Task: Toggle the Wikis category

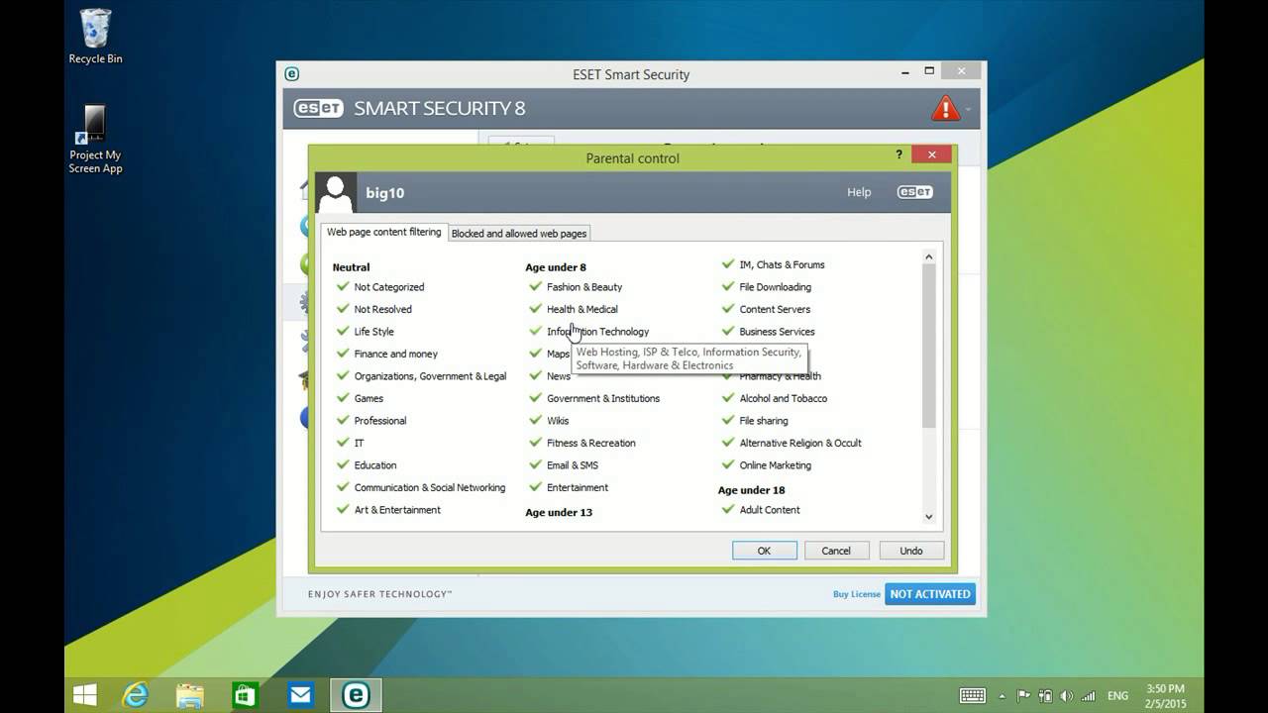Action: click(x=536, y=420)
